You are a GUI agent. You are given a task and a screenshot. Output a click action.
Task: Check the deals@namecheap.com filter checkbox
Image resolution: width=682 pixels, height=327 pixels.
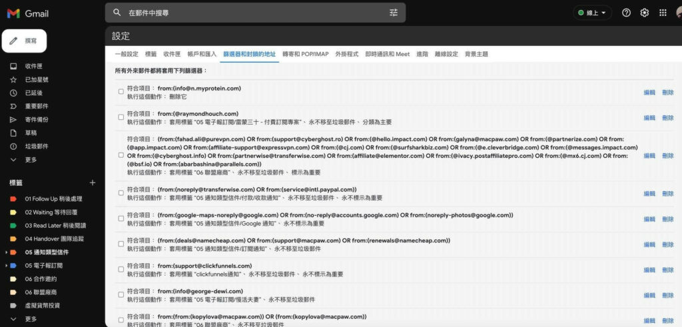[x=121, y=244]
